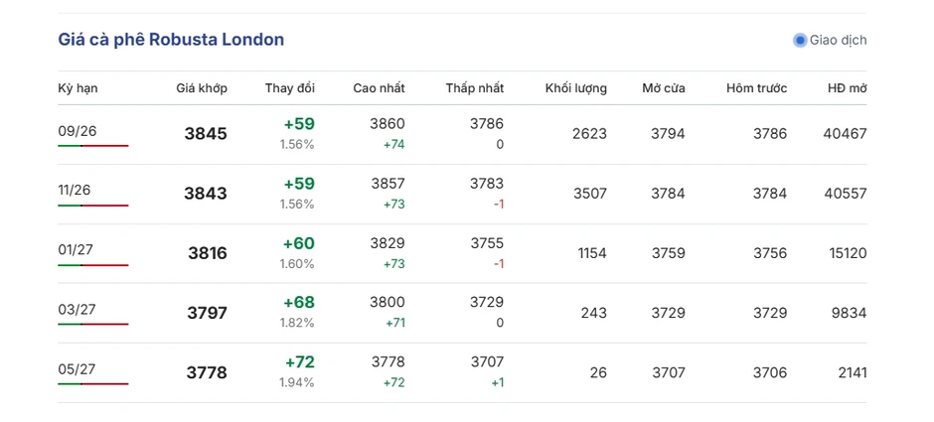Image resolution: width=934 pixels, height=422 pixels.
Task: Select the 01/27 contract term
Action: pos(76,250)
